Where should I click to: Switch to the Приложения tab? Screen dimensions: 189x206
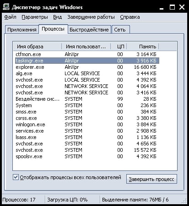[22, 30]
